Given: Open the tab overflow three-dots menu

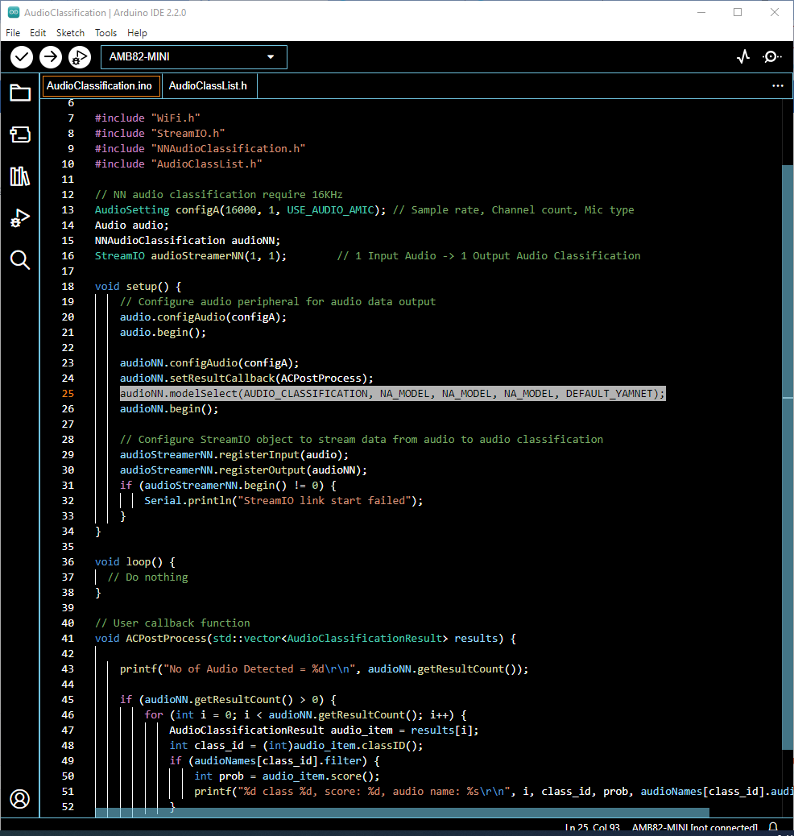Looking at the screenshot, I should pyautogui.click(x=777, y=85).
